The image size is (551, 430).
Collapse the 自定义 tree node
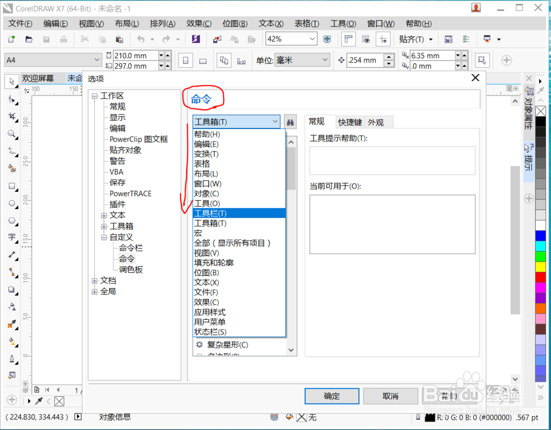[104, 237]
